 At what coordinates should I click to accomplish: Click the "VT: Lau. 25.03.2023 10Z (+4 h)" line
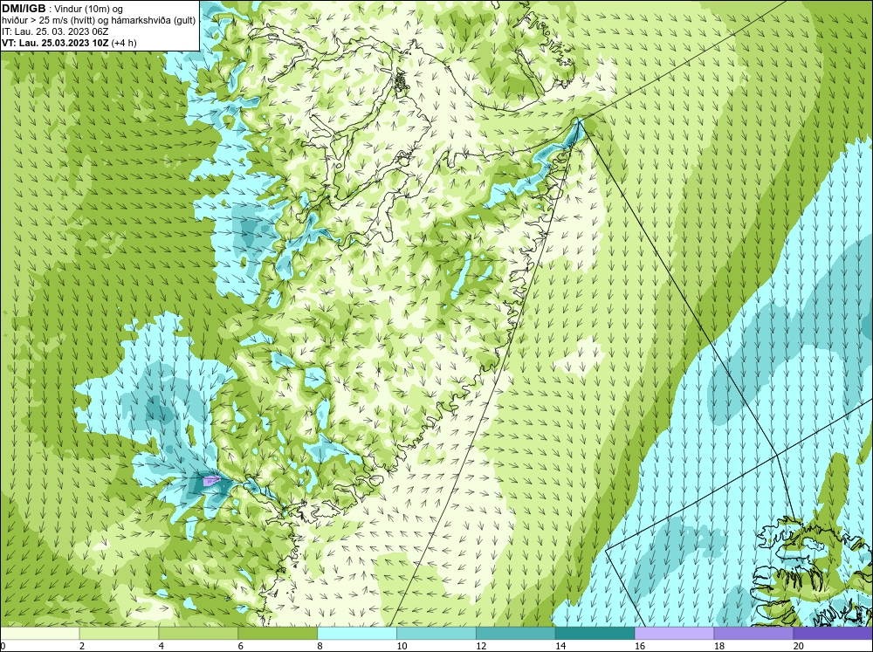tap(69, 43)
